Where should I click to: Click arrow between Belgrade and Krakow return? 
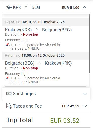click(x=39, y=63)
